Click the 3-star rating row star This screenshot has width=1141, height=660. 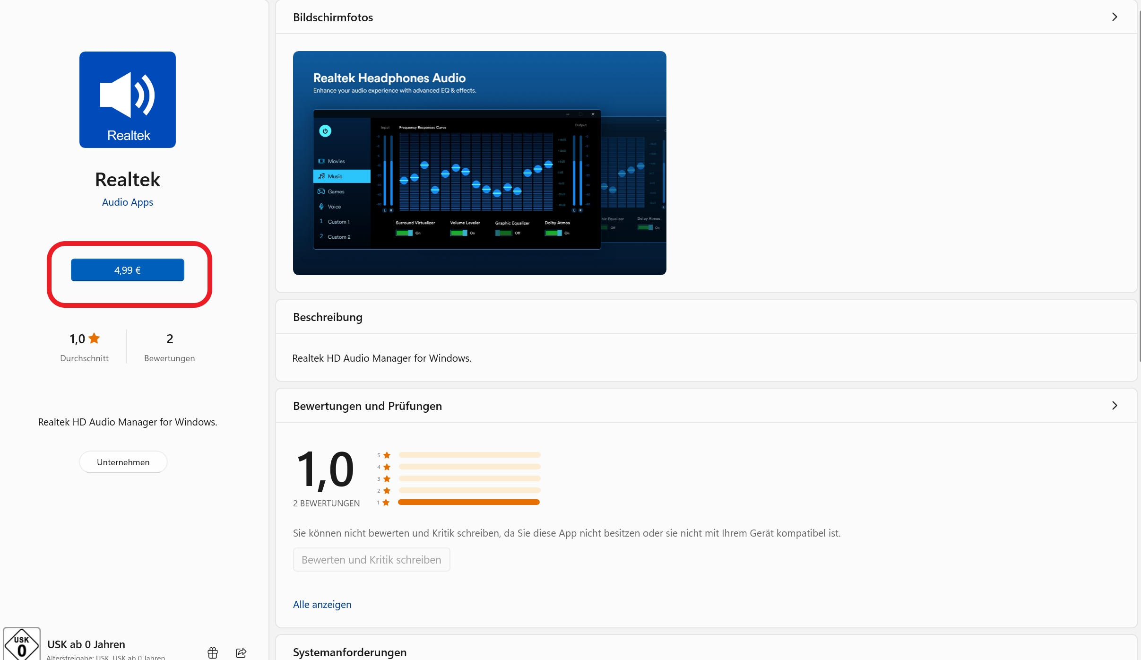(387, 479)
